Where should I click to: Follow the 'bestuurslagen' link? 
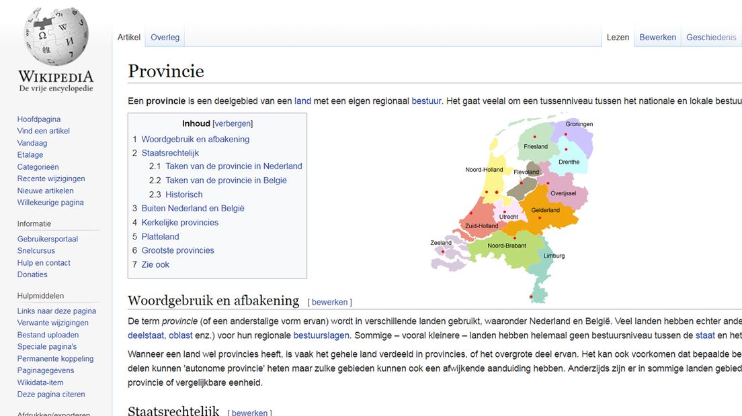click(x=321, y=335)
